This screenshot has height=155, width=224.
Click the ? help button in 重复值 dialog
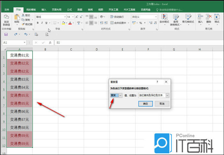point(157,82)
